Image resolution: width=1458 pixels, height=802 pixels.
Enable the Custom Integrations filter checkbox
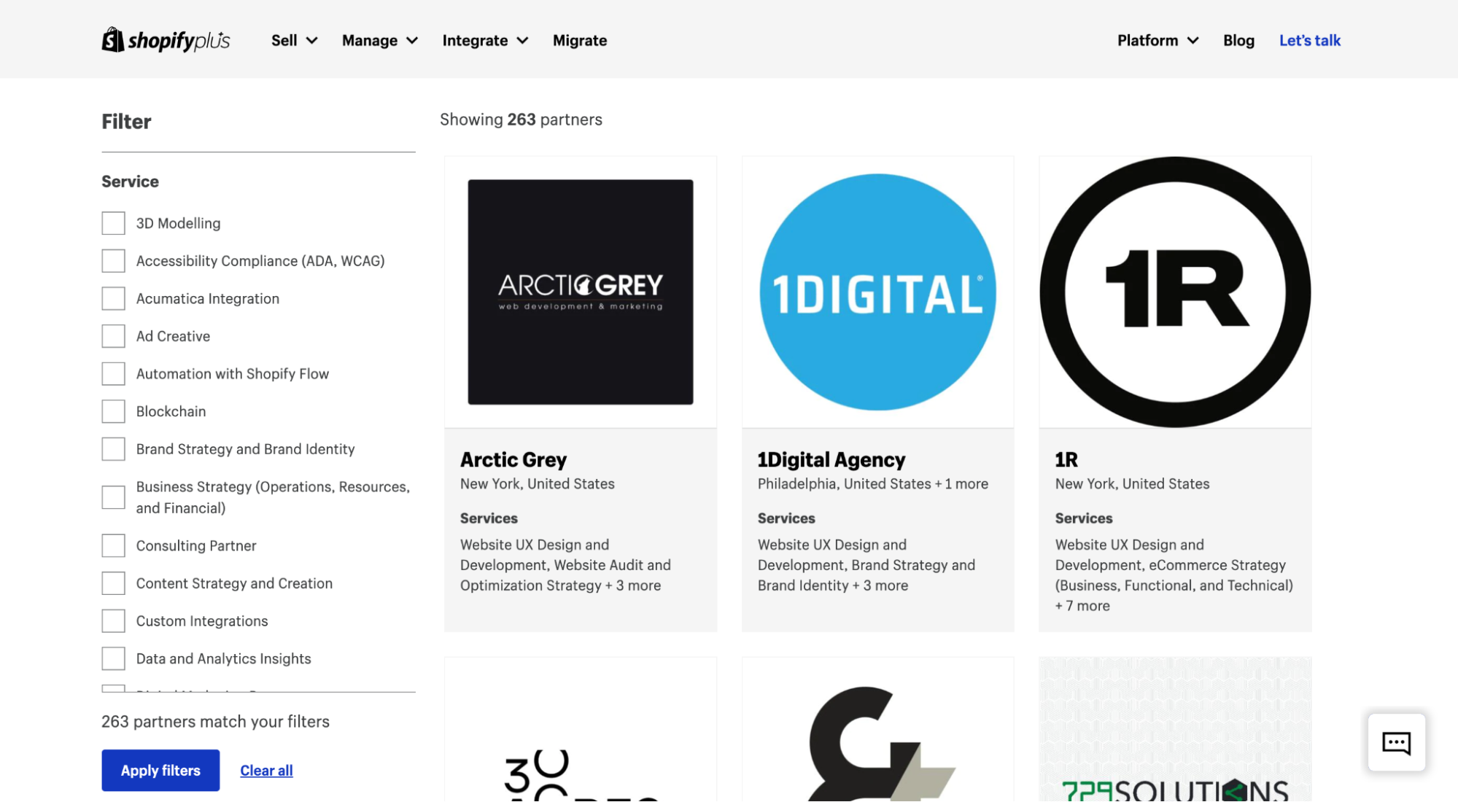pyautogui.click(x=112, y=619)
